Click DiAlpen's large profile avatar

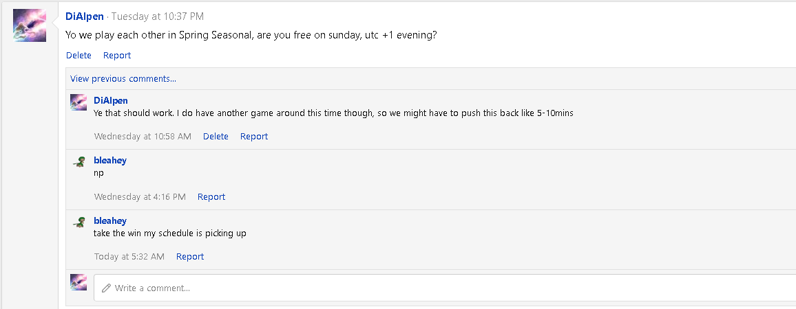click(30, 25)
